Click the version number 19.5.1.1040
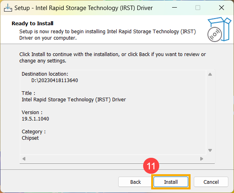Image resolution: width=234 pixels, height=193 pixels. (35, 119)
